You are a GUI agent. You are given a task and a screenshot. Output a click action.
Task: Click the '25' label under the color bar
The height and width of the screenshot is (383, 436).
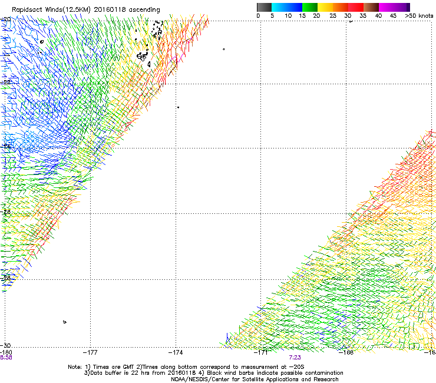[x=333, y=16]
